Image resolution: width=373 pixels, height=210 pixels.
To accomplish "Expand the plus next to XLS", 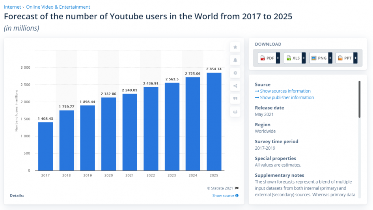I will (304, 58).
